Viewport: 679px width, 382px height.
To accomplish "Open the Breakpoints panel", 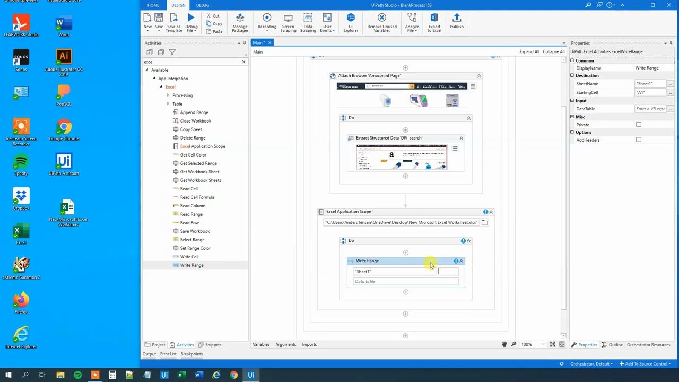I will click(x=191, y=354).
